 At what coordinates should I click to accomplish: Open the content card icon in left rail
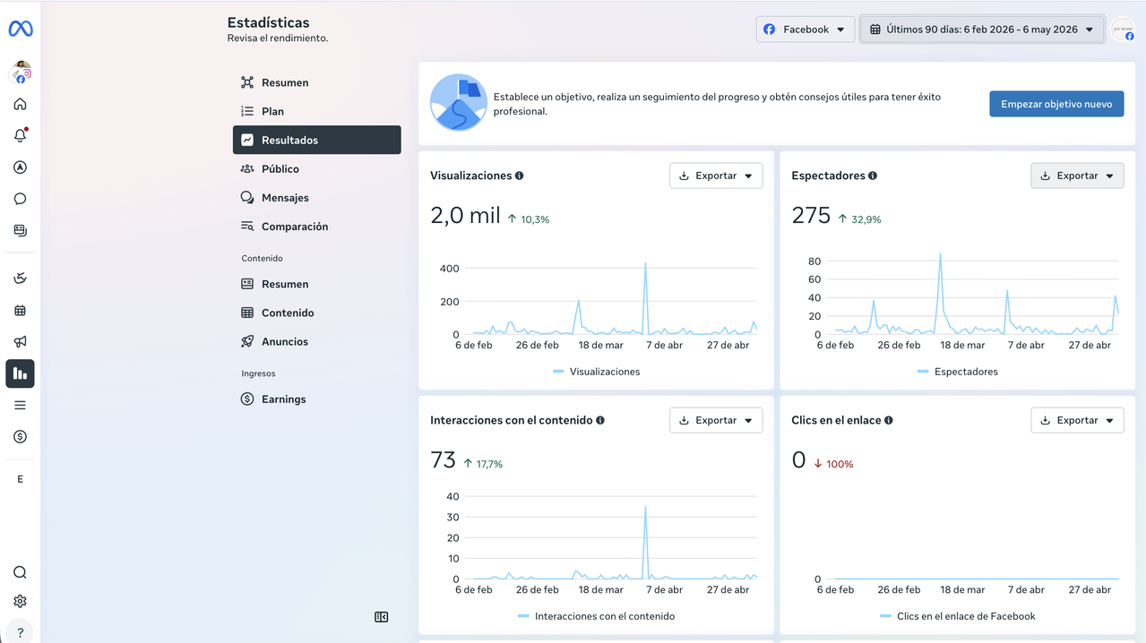tap(20, 230)
